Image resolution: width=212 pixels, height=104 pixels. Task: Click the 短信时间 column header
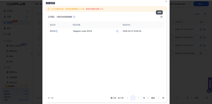tap(126, 25)
